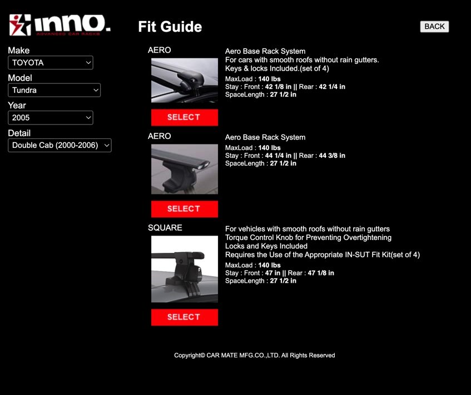Screen dimensions: 471x395
Task: Select the SQUARE rack system
Action: (x=185, y=317)
